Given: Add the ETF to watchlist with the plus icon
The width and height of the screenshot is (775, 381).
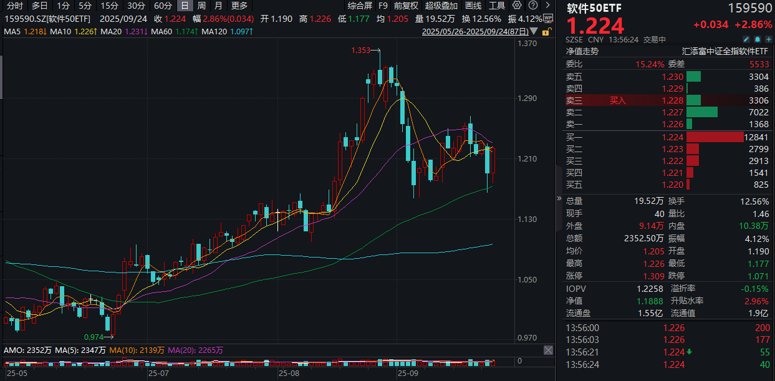Looking at the screenshot, I should (x=768, y=39).
